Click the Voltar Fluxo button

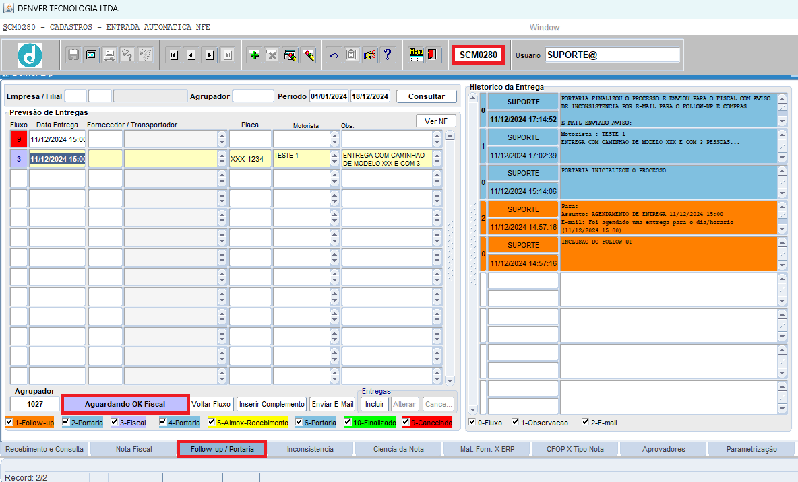click(211, 404)
